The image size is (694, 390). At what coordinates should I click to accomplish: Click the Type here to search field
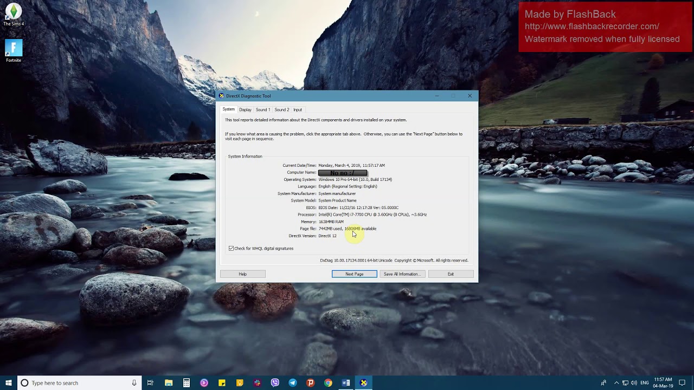80,383
